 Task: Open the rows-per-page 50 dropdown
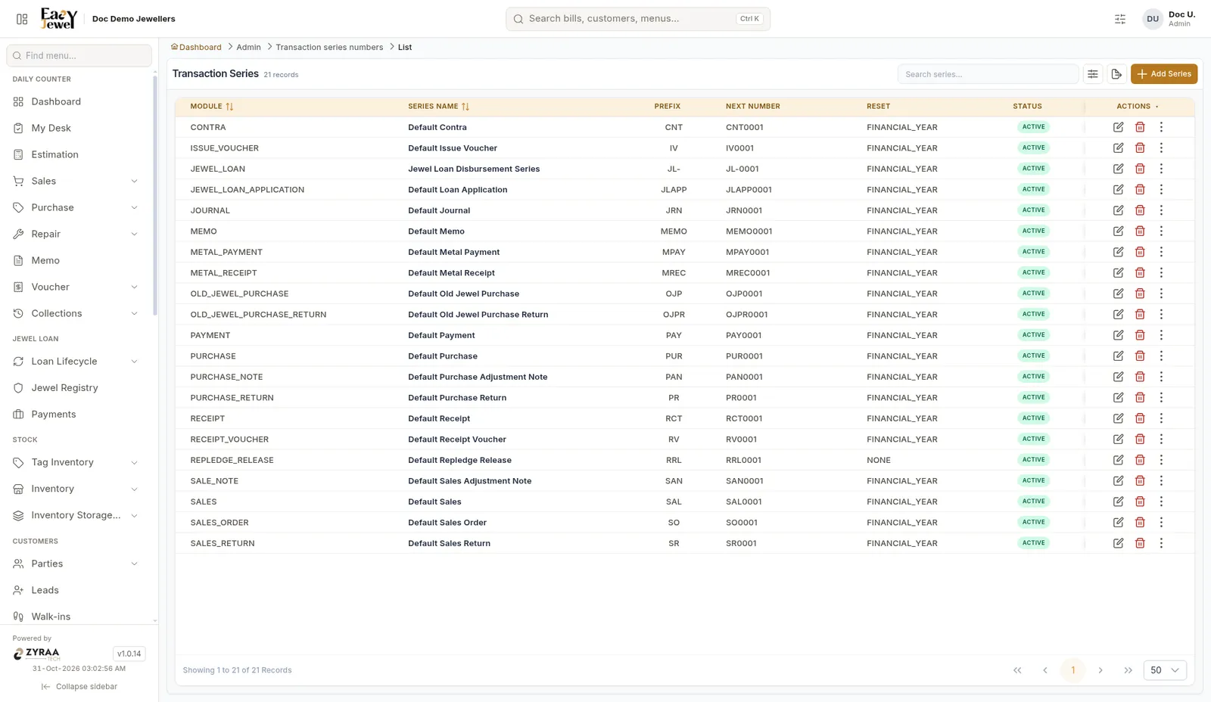(x=1165, y=670)
